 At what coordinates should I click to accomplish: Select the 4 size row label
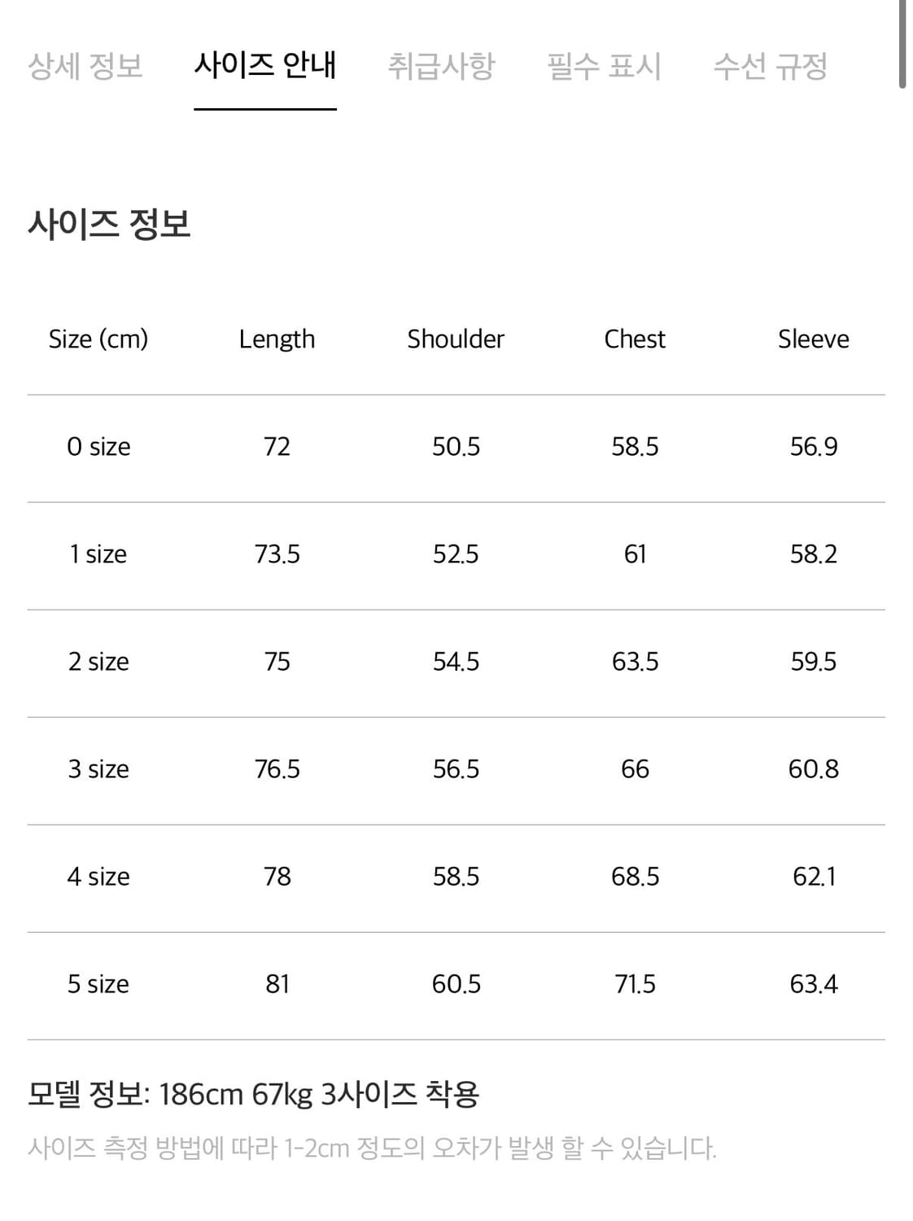click(98, 876)
